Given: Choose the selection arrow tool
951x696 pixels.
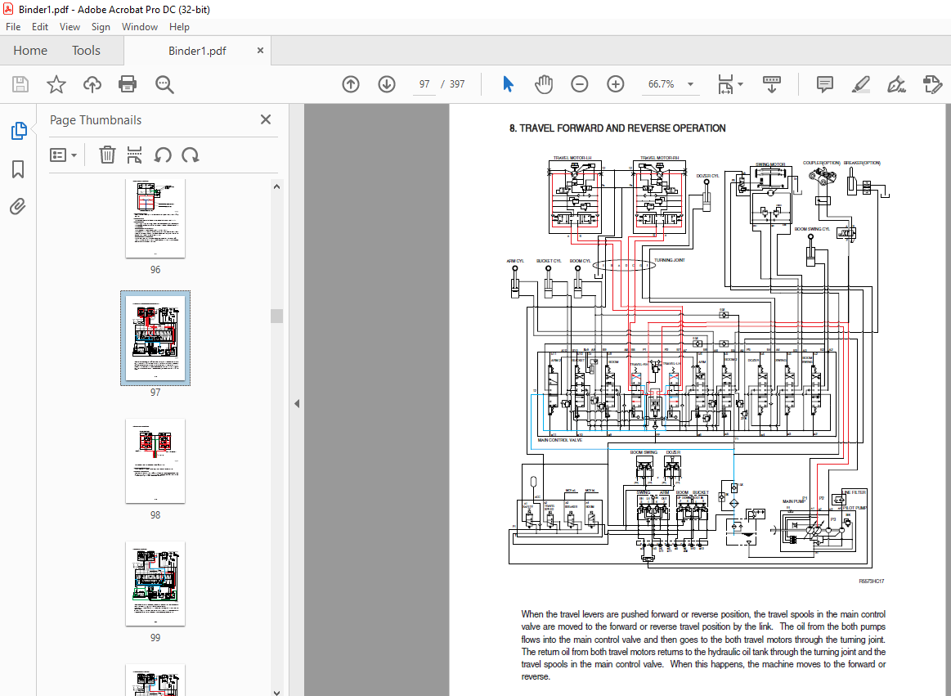Looking at the screenshot, I should tap(509, 84).
